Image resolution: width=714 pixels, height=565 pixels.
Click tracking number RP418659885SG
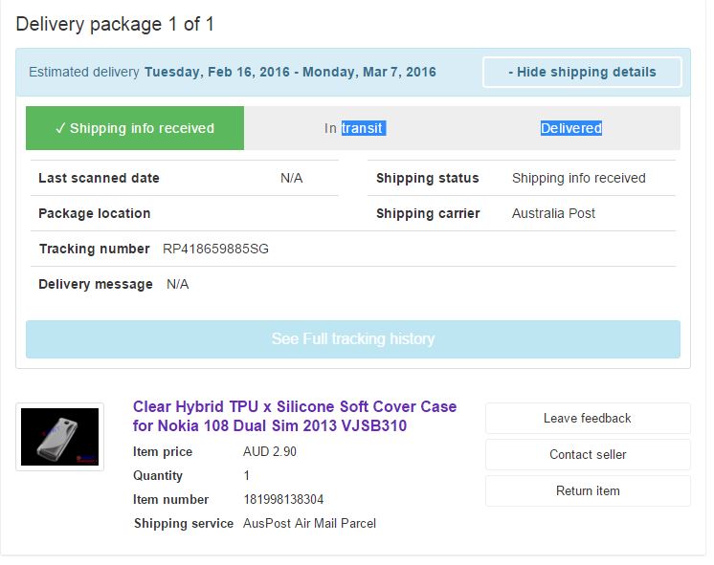215,249
